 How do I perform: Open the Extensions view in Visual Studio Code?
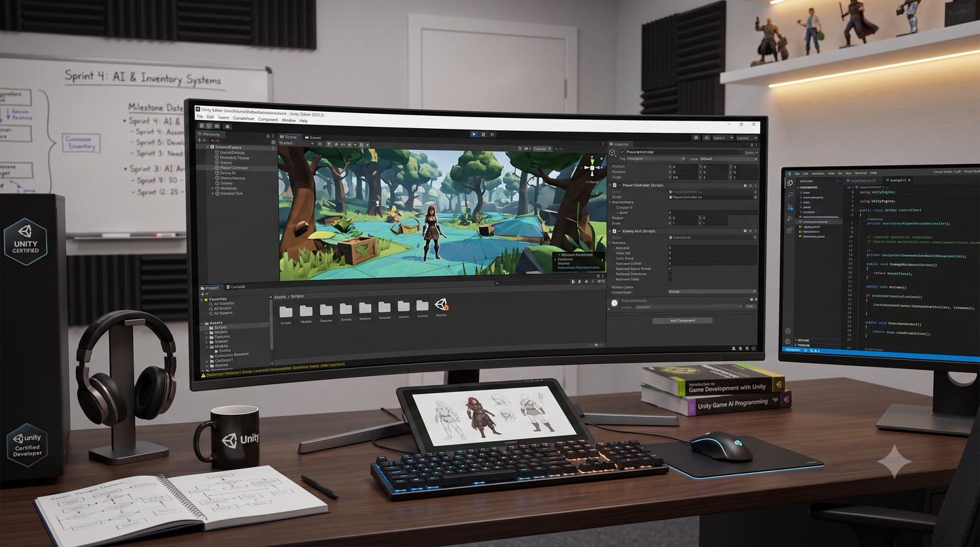790,230
